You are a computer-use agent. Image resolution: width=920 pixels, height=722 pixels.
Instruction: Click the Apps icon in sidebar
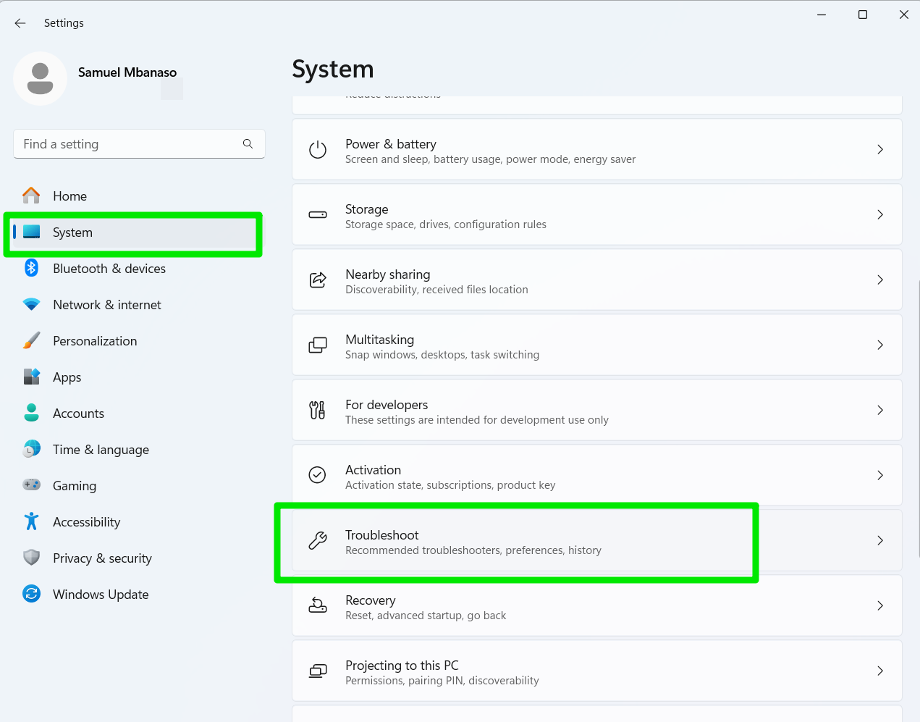(x=31, y=377)
